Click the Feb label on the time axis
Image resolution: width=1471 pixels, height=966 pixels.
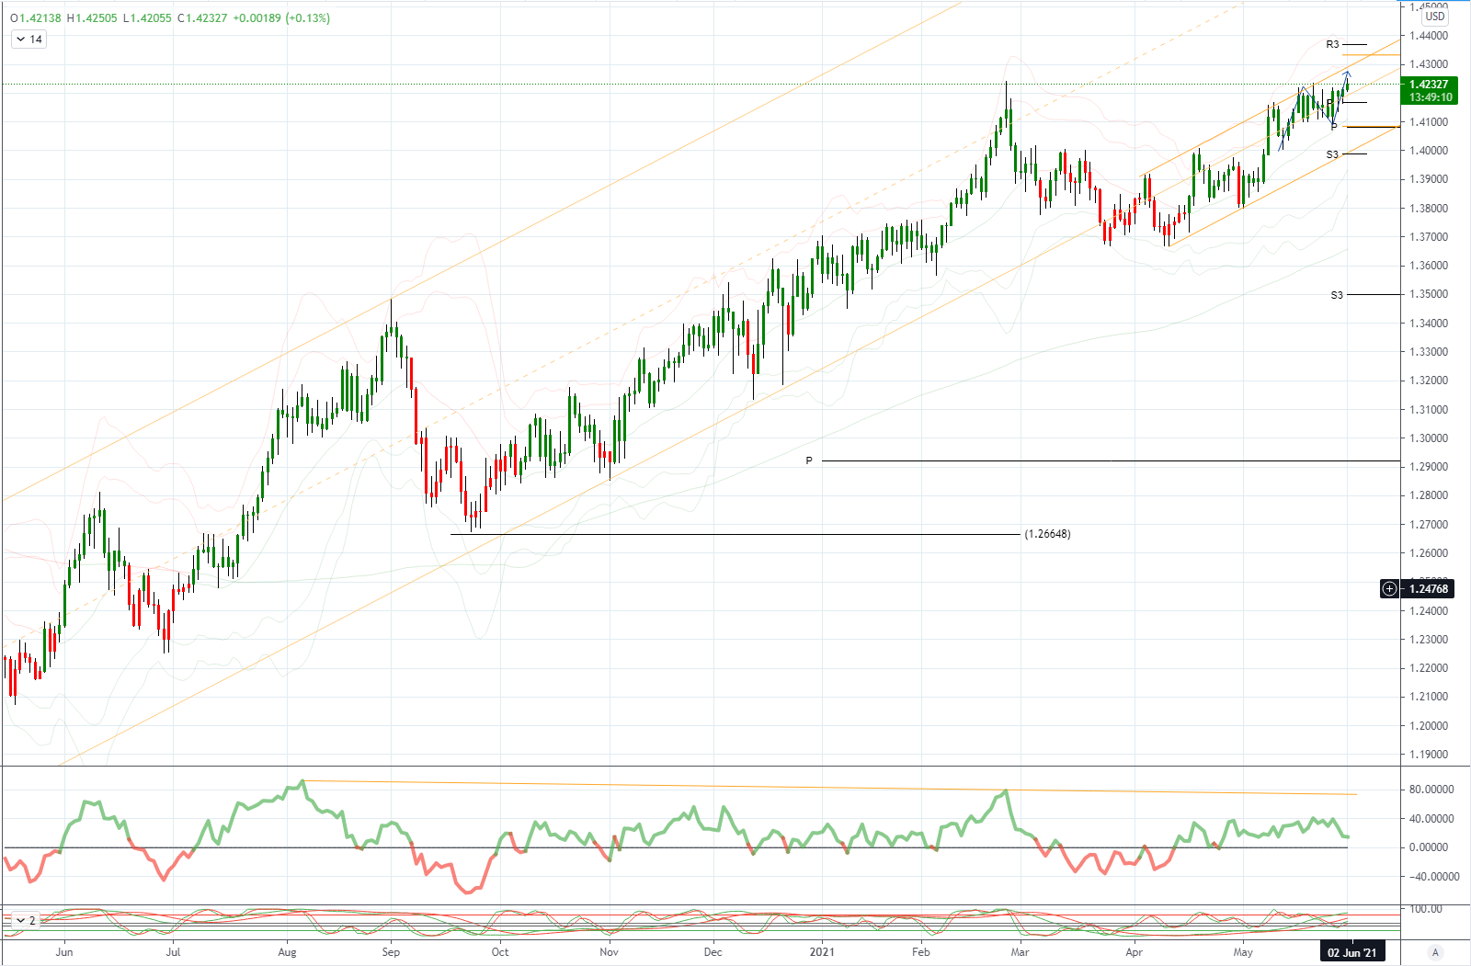pyautogui.click(x=921, y=952)
